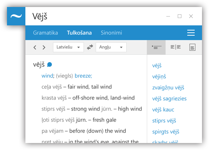Click the tilde app logo icon
The height and width of the screenshot is (150, 209).
pyautogui.click(x=16, y=16)
